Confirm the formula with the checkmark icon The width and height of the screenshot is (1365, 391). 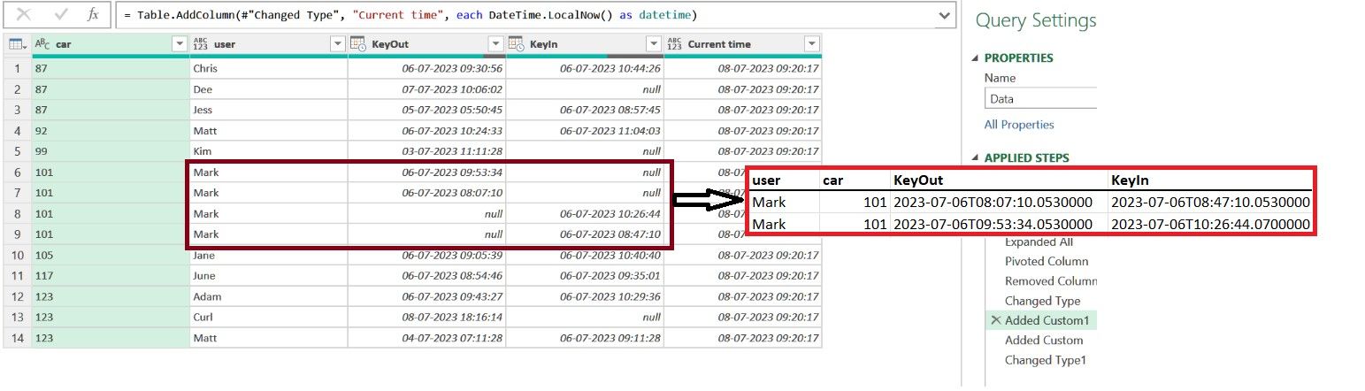tap(61, 15)
